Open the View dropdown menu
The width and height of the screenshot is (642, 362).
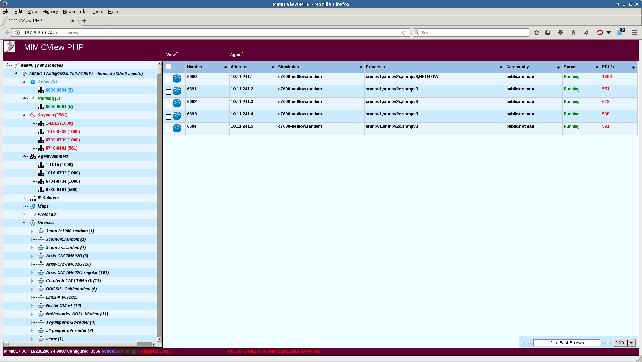172,54
